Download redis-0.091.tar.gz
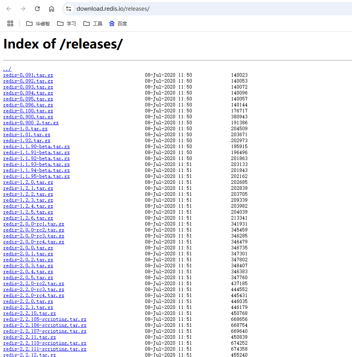 click(28, 75)
